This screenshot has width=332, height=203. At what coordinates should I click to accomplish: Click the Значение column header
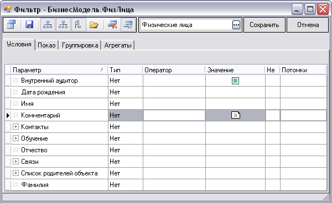coord(235,70)
